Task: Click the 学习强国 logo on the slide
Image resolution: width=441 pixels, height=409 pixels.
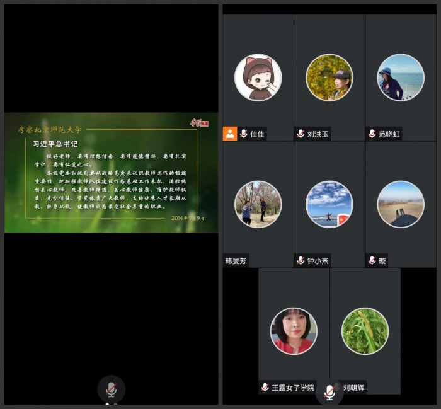Action: [x=199, y=123]
